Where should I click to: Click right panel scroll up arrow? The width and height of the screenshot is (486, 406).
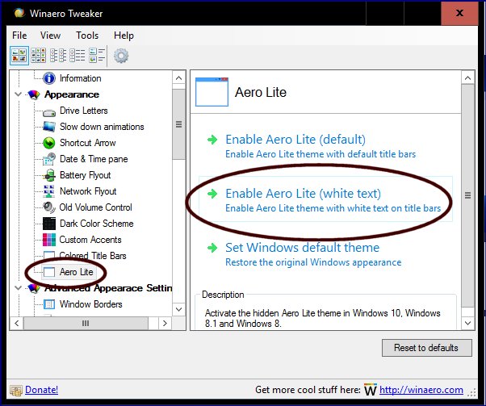coord(467,77)
